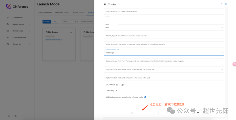Click the Search for model name field
Viewport: 236px width, 120px height.
click(x=87, y=22)
